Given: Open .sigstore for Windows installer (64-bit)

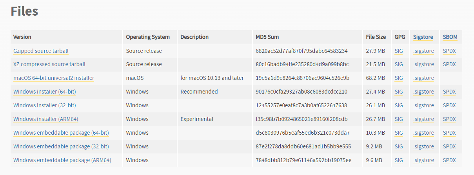Looking at the screenshot, I should [x=423, y=92].
